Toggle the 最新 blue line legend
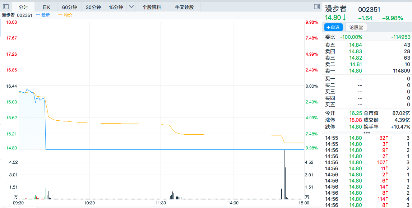The height and width of the screenshot is (208, 412). (43, 15)
